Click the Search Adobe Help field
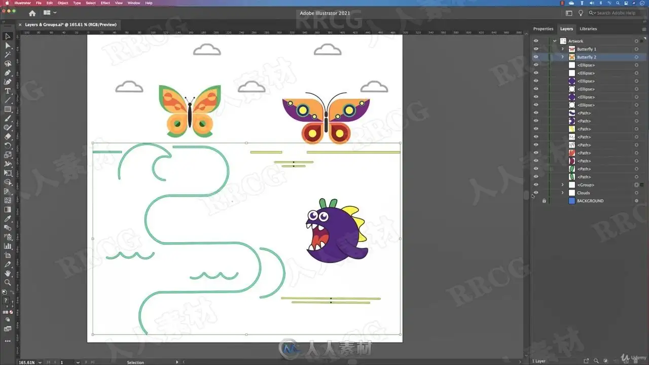 click(x=616, y=13)
